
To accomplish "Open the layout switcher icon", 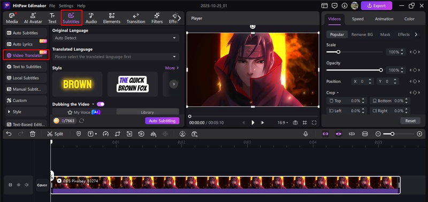I will (x=324, y=5).
